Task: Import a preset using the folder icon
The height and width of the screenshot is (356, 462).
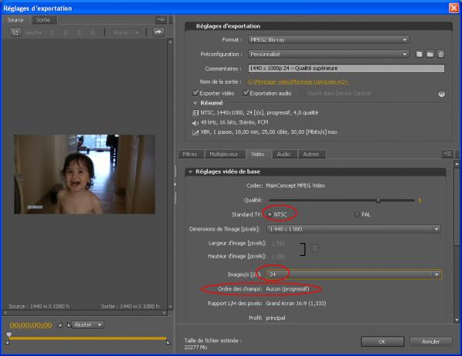Action: (430, 54)
